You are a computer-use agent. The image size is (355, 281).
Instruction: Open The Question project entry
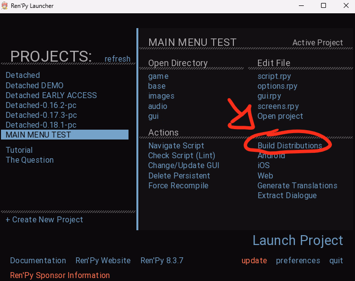click(x=30, y=160)
